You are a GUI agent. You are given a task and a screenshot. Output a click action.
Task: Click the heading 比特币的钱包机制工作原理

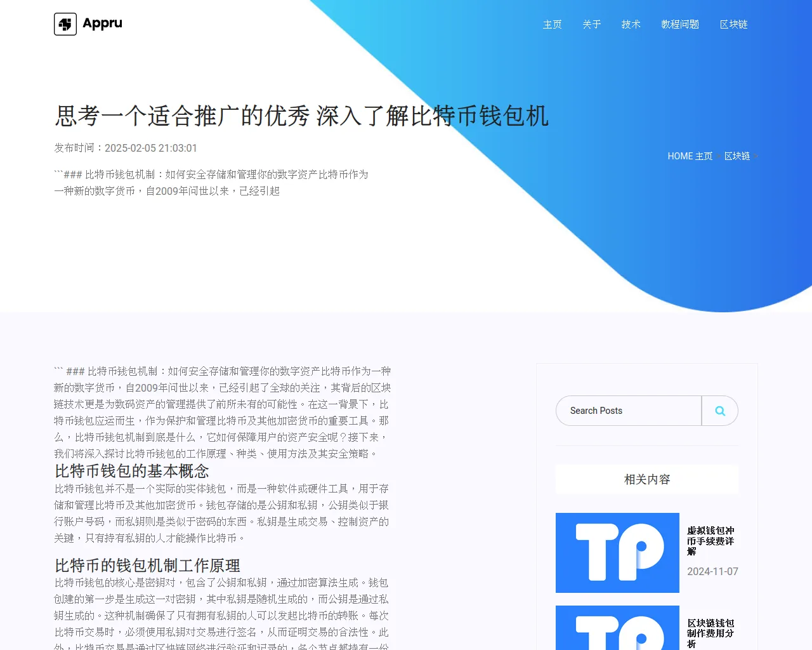pos(147,566)
